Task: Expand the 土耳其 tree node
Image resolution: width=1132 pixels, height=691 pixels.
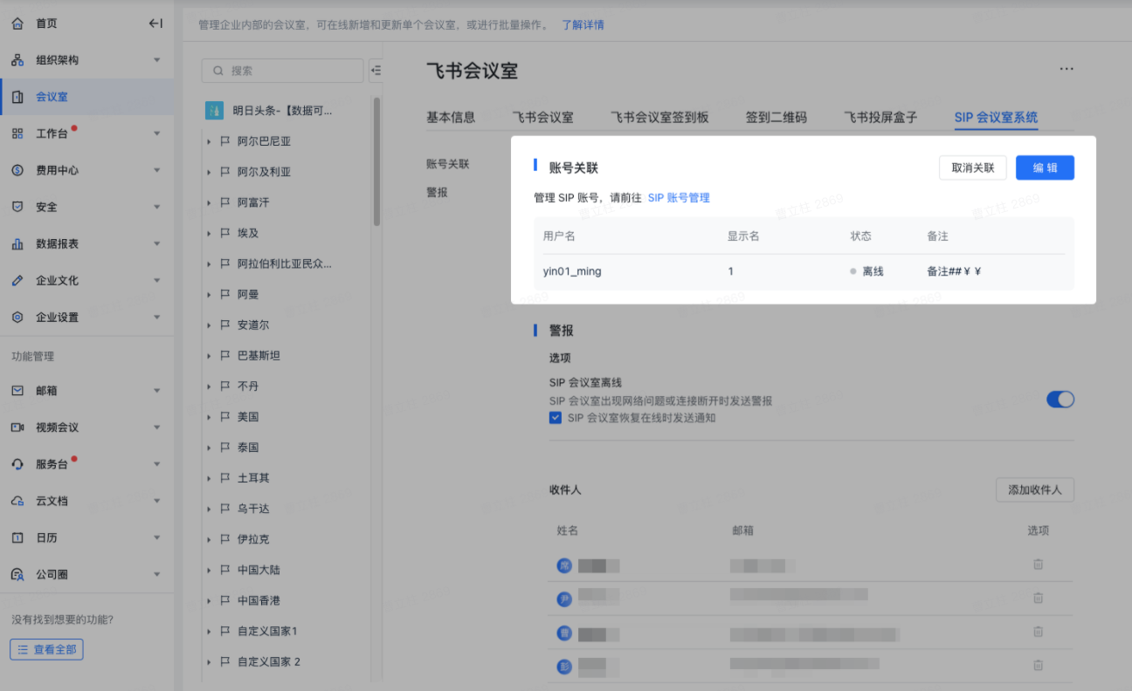Action: point(209,478)
